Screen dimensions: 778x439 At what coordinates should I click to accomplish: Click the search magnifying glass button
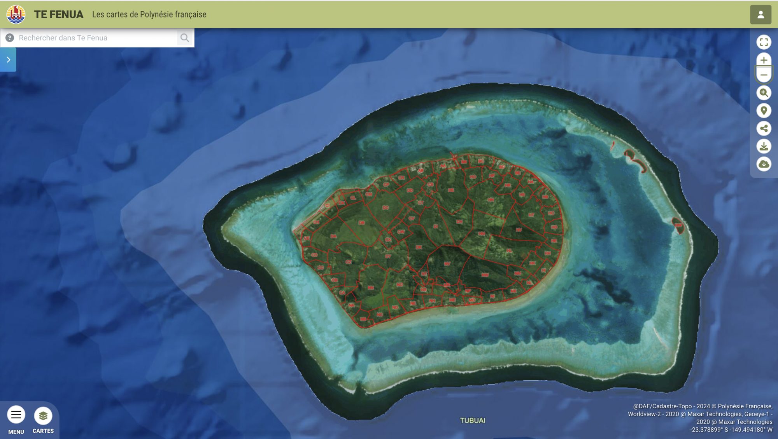click(185, 38)
